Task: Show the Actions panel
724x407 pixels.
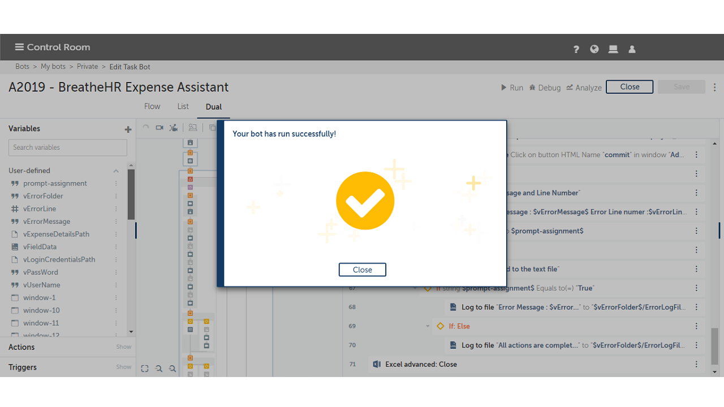Action: [124, 347]
